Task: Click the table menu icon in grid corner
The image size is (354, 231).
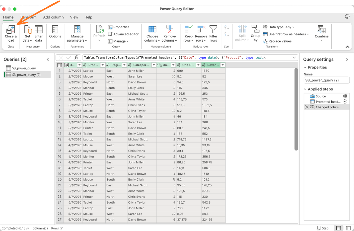Action: pos(60,65)
